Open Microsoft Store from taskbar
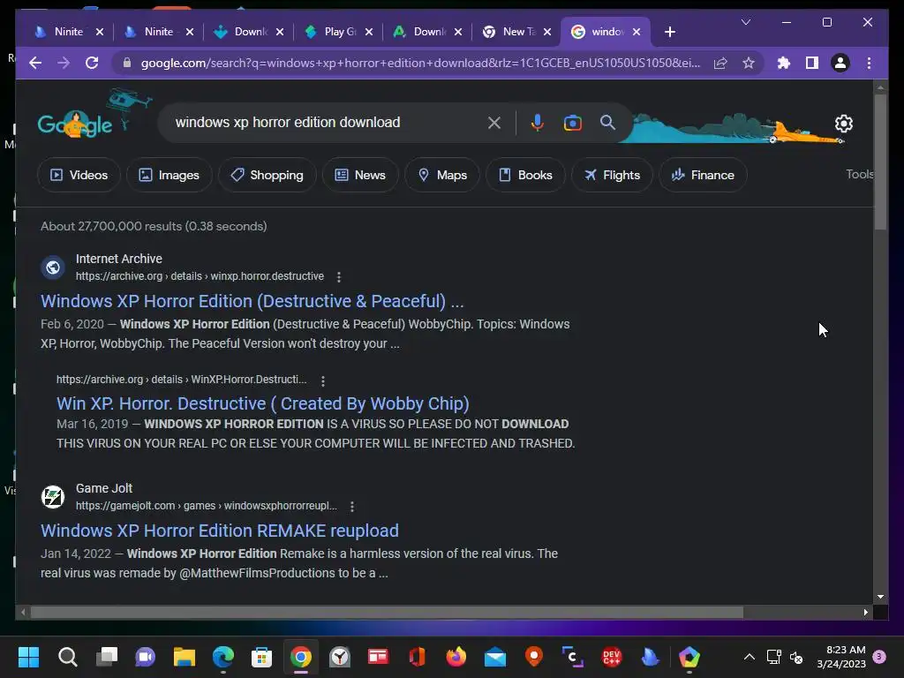The width and height of the screenshot is (904, 678). pyautogui.click(x=261, y=657)
